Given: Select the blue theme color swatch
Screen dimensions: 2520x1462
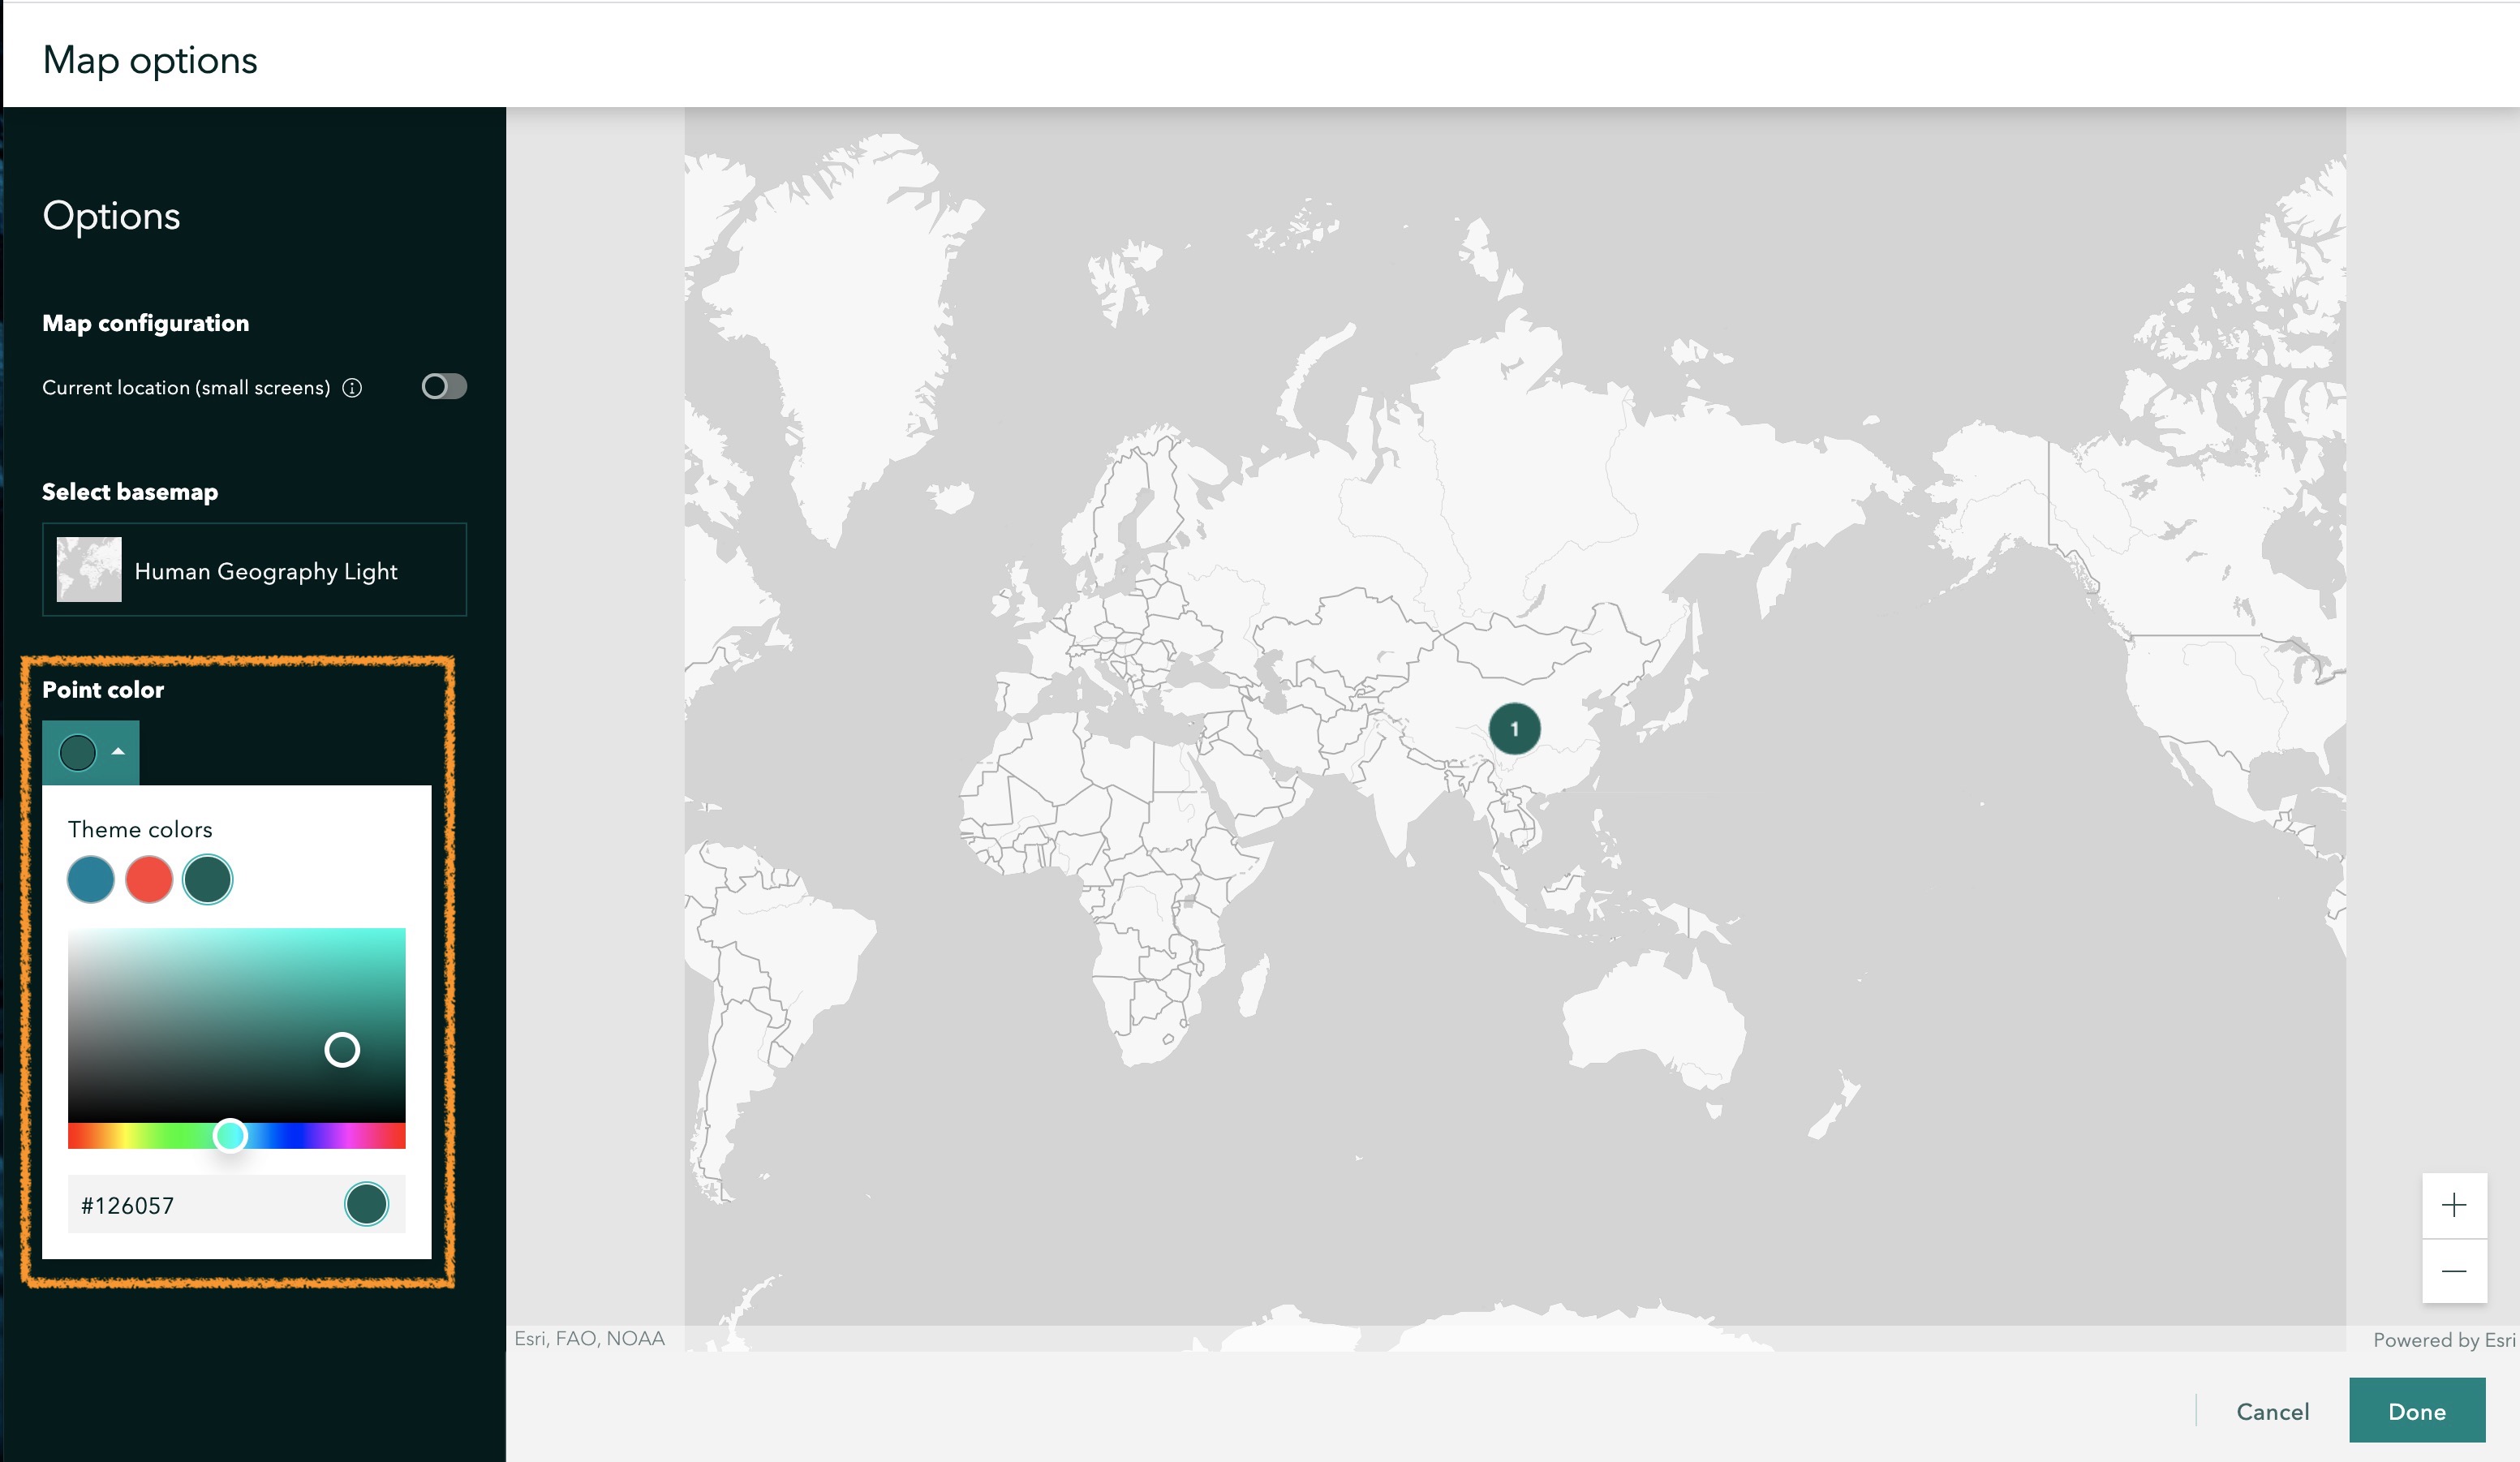Looking at the screenshot, I should [x=90, y=879].
